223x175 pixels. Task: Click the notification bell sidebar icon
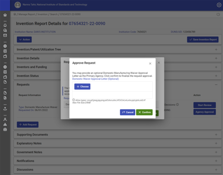point(5,25)
